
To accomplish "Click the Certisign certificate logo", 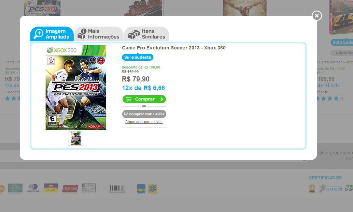I will 330,188.
